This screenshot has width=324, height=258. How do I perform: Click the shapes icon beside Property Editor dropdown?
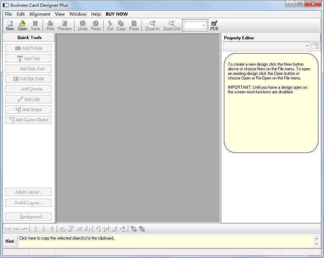[x=315, y=46]
